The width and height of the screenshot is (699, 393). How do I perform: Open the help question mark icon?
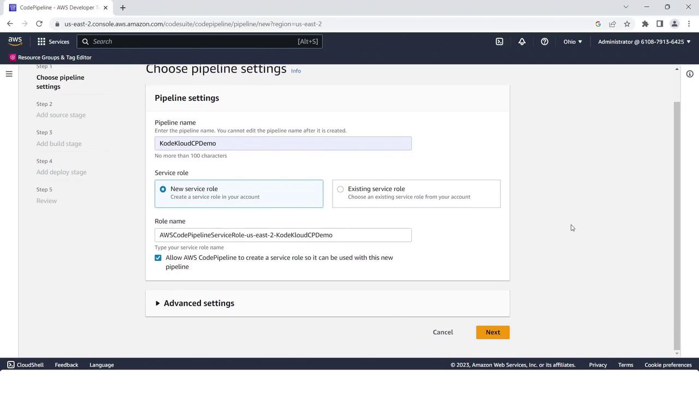(544, 41)
